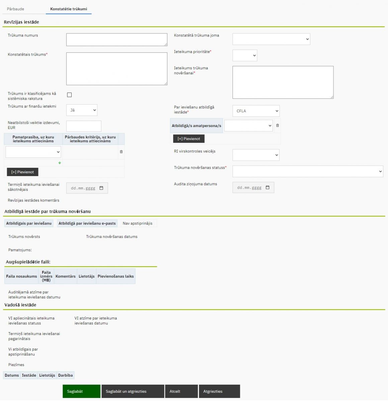Switch to Pārbaude tab
This screenshot has width=388, height=401.
point(16,9)
